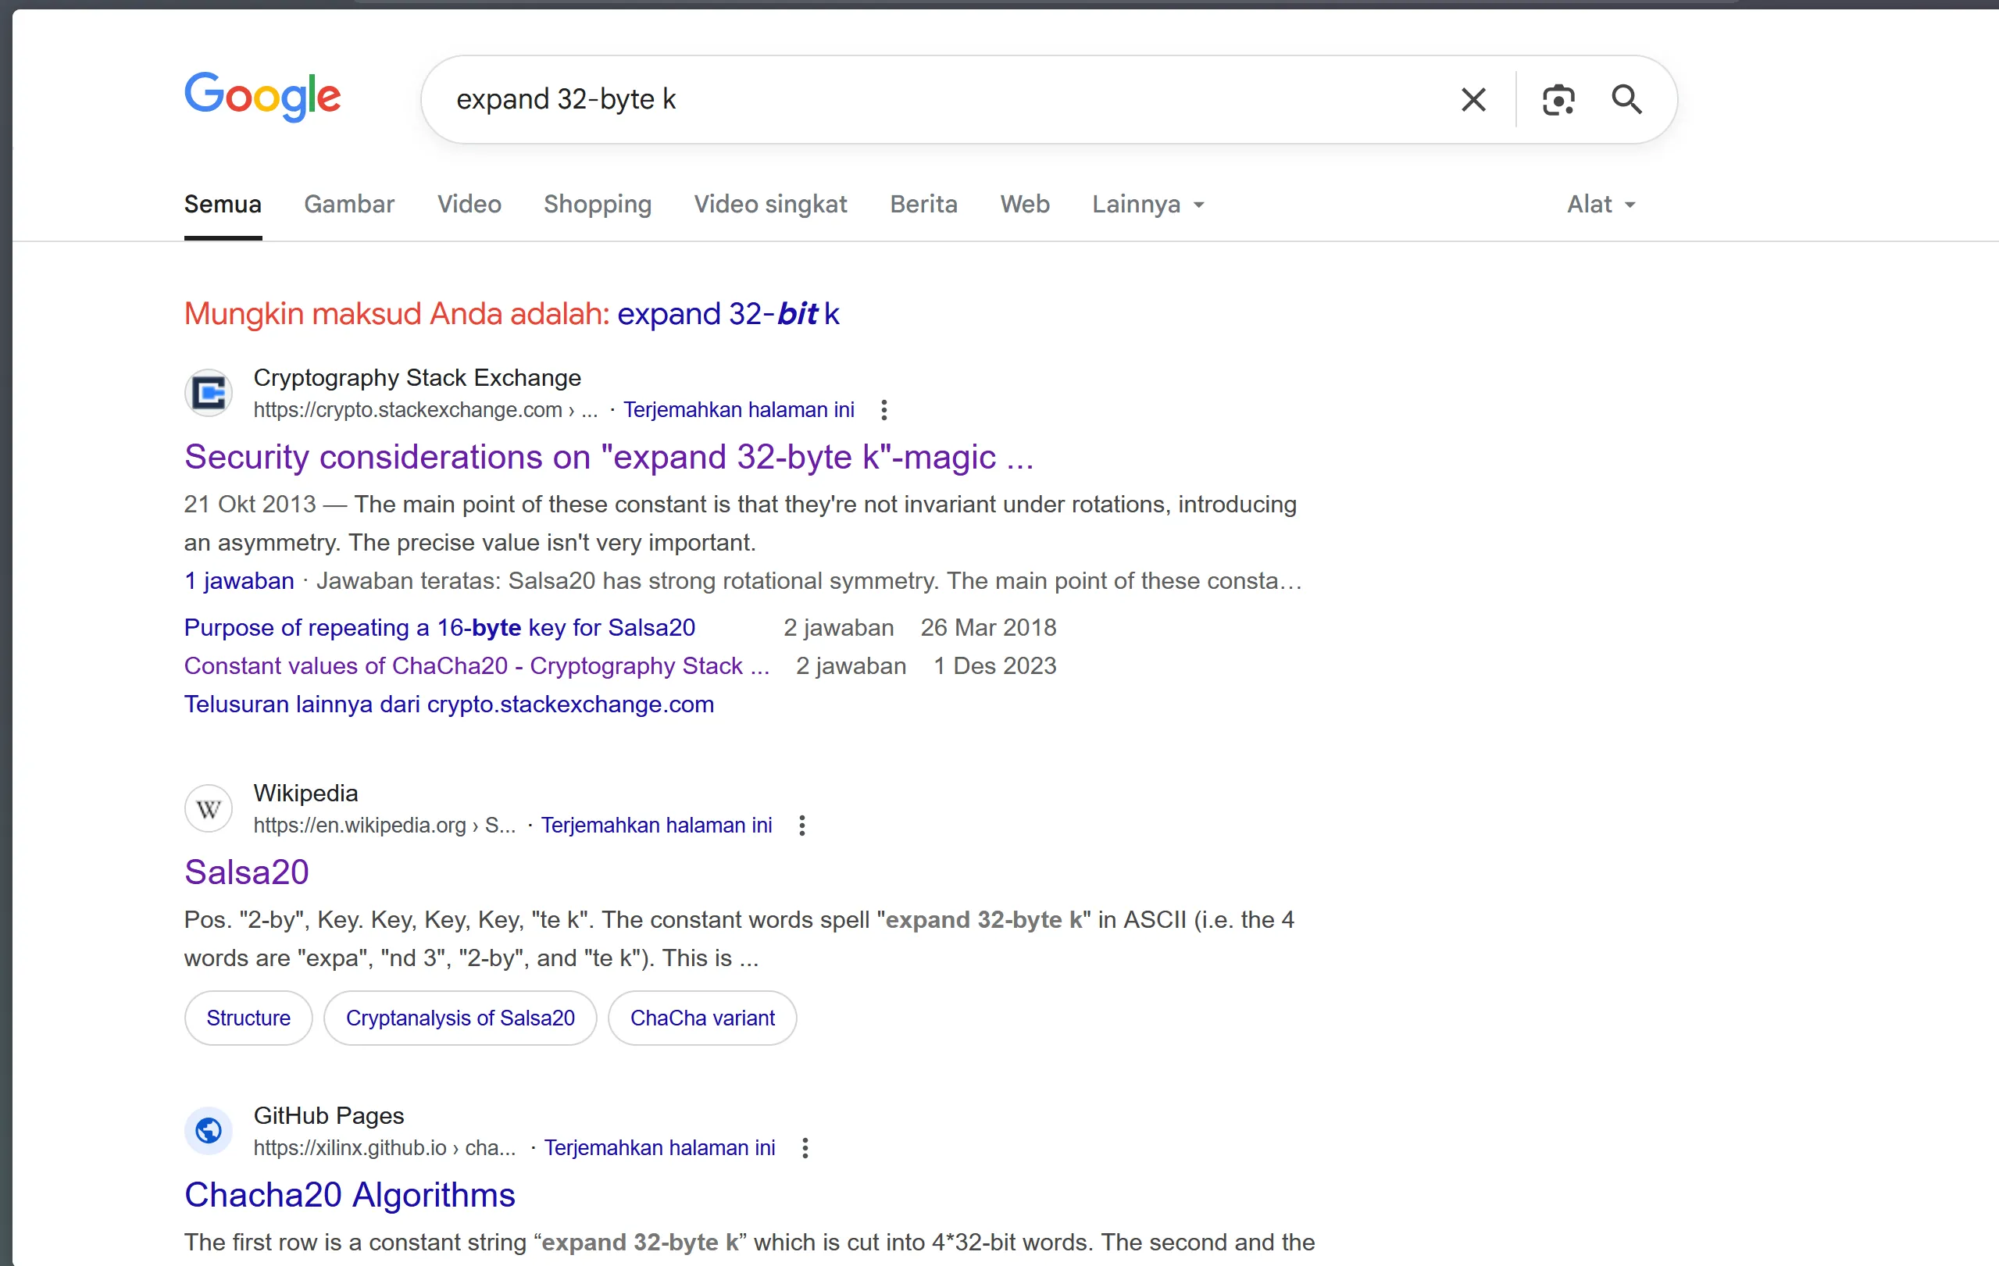Switch to the Gambar tab
1999x1266 pixels.
[348, 204]
